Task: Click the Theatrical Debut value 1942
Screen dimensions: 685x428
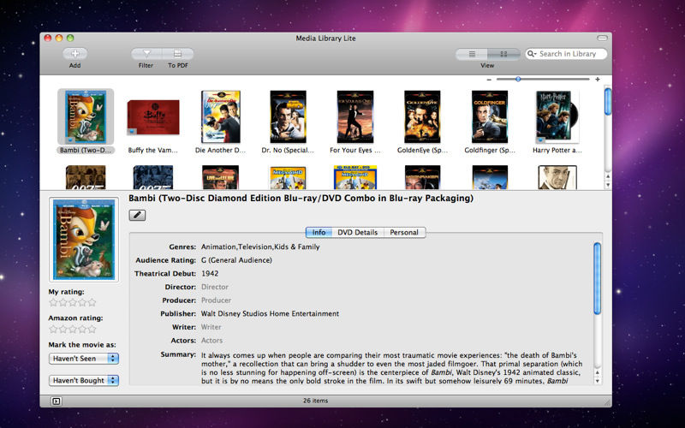Action: point(210,273)
